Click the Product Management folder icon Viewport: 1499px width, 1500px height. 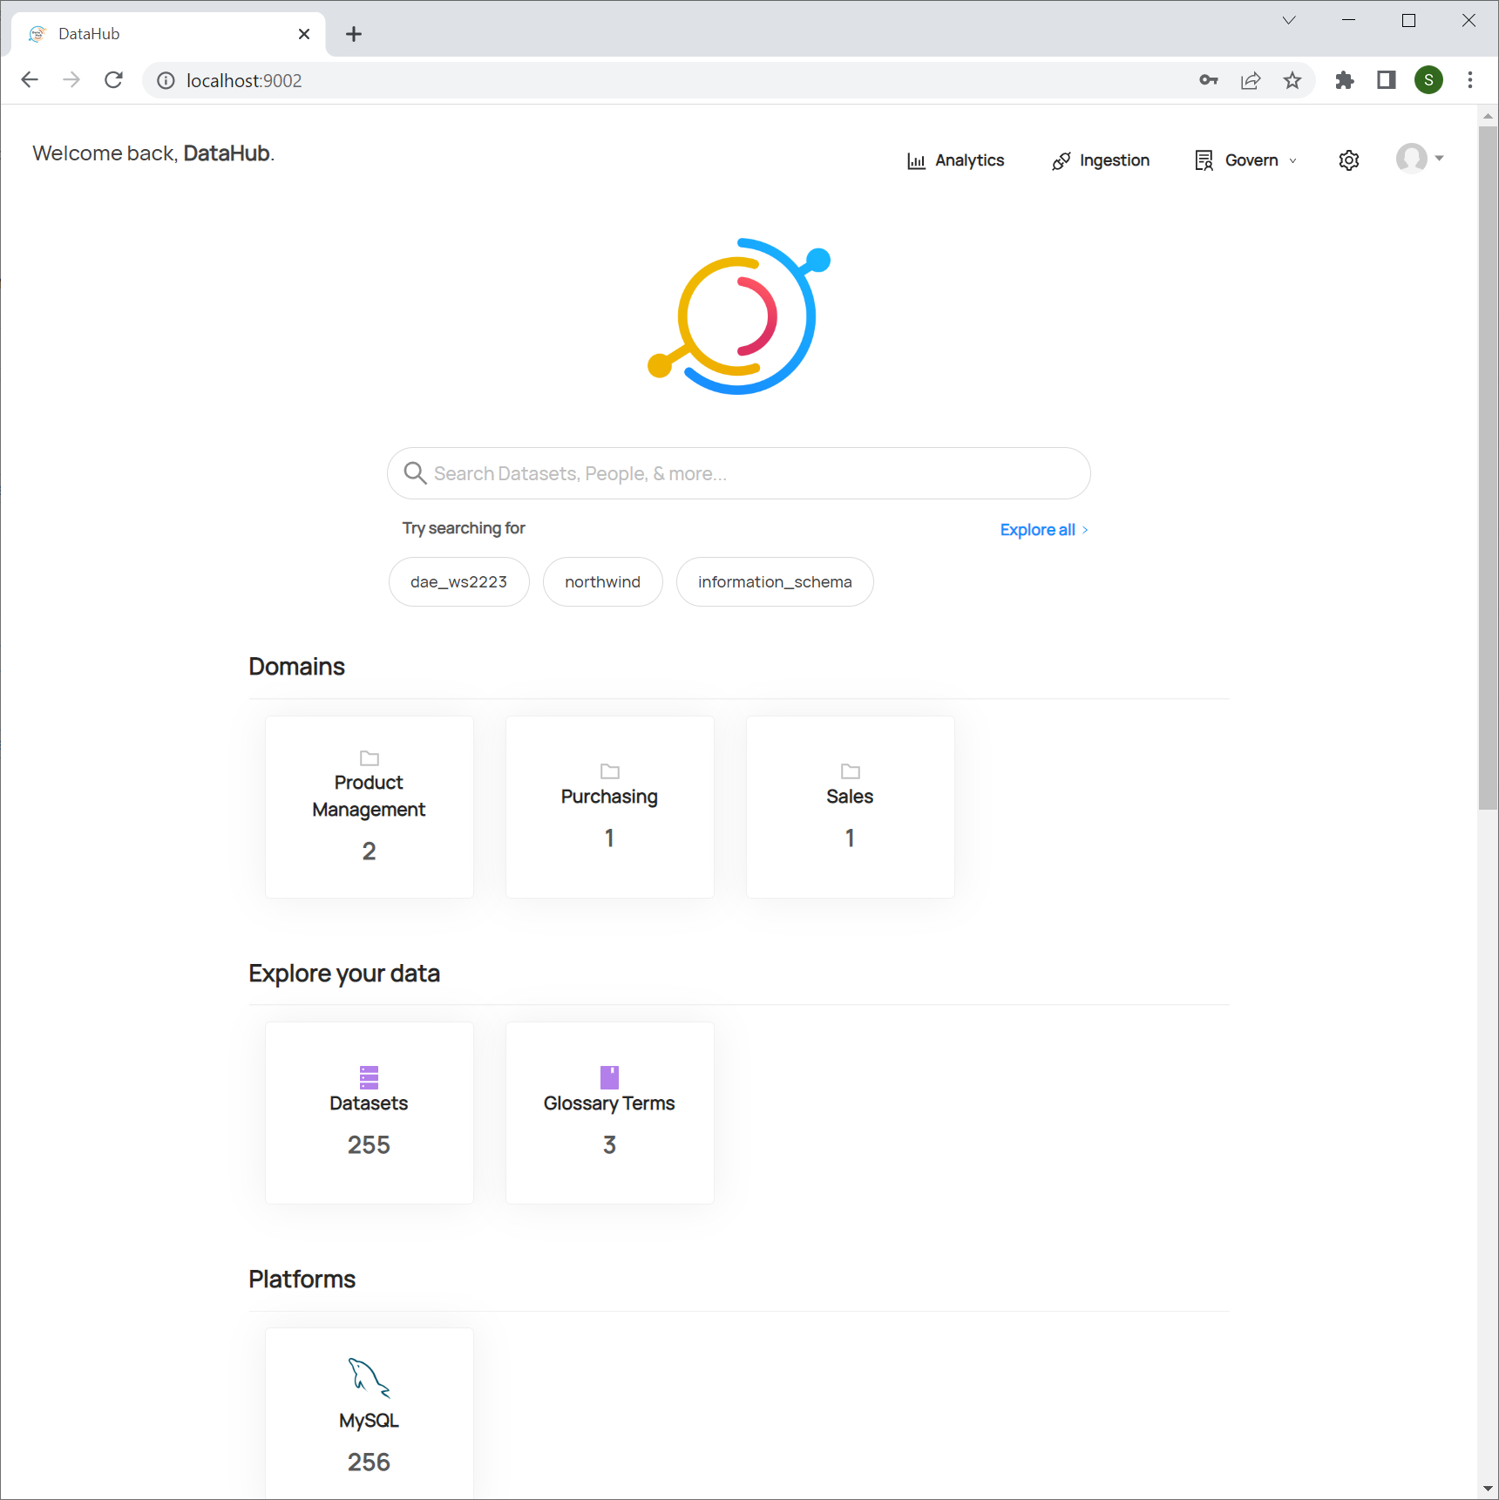click(x=370, y=757)
